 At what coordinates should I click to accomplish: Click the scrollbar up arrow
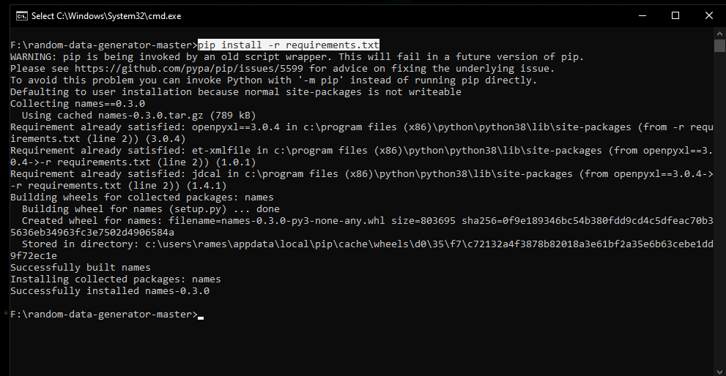point(719,34)
